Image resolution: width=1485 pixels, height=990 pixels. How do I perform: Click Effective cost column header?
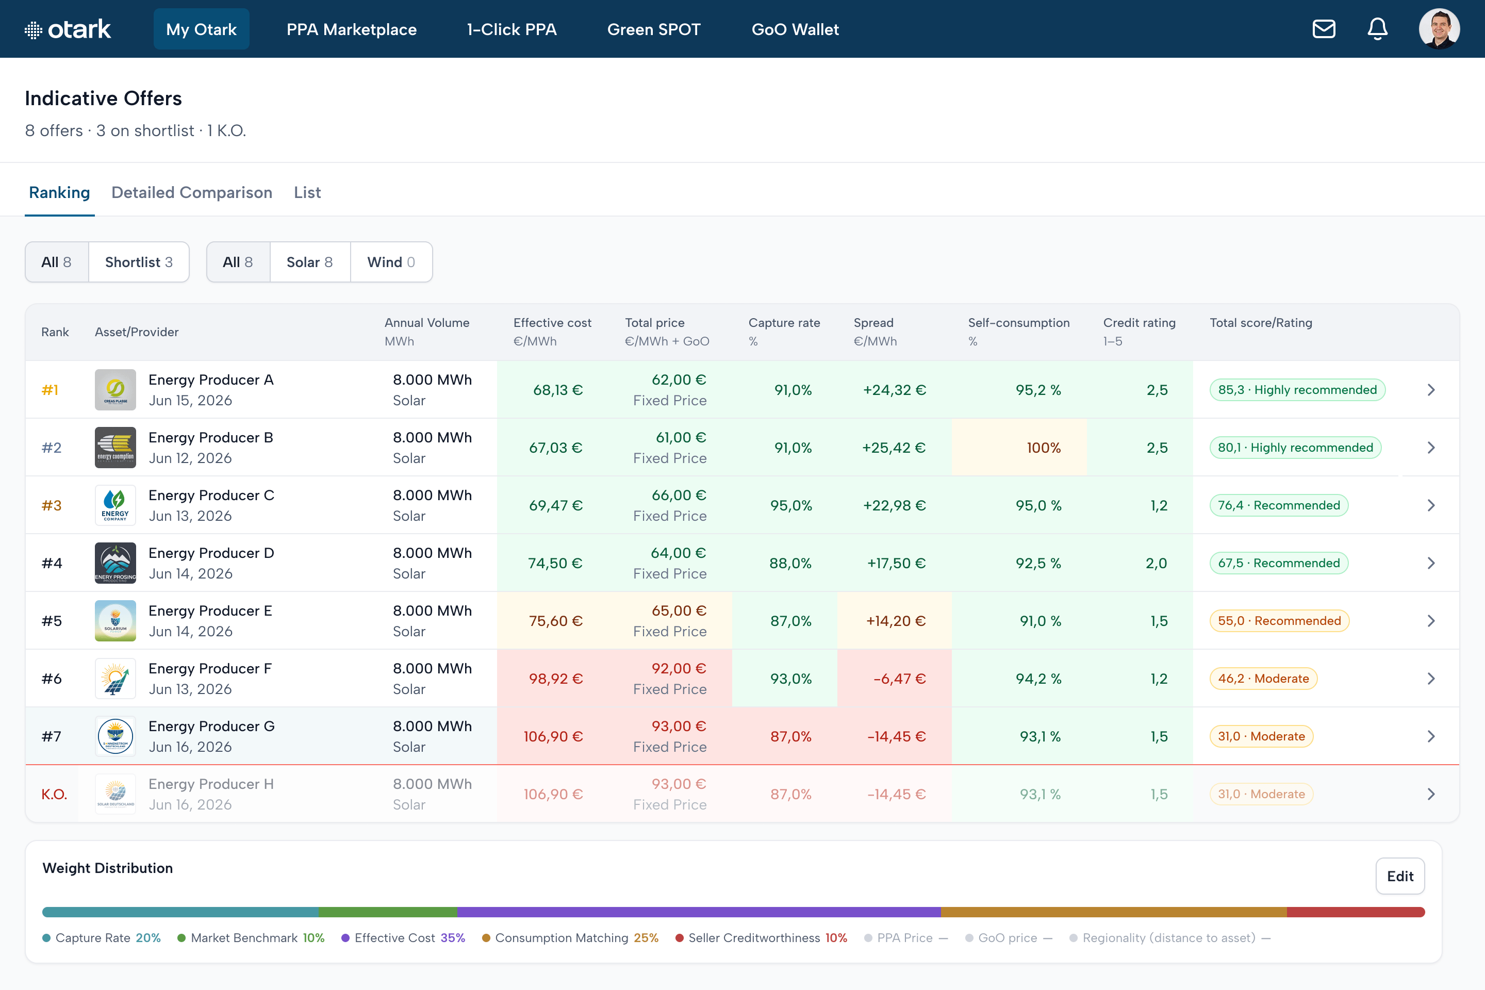[552, 332]
